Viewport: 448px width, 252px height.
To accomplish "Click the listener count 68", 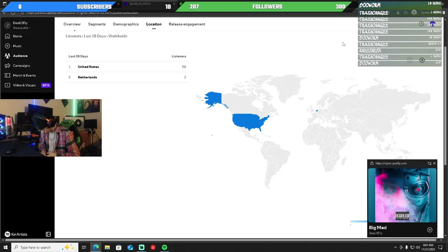I will (x=184, y=67).
